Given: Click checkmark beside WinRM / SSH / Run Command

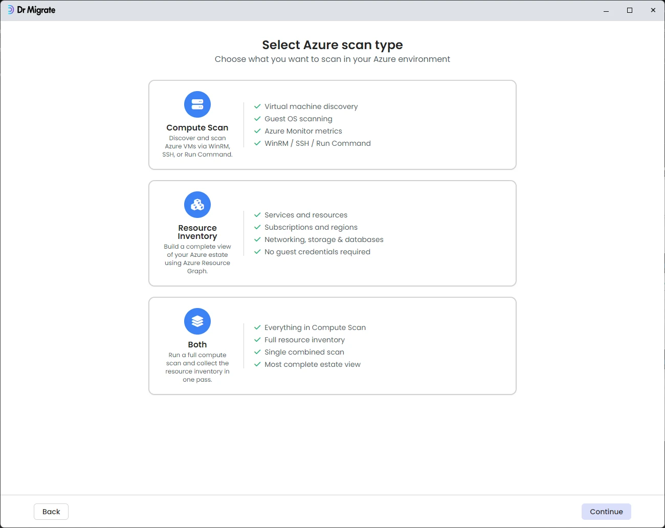Looking at the screenshot, I should coord(257,143).
